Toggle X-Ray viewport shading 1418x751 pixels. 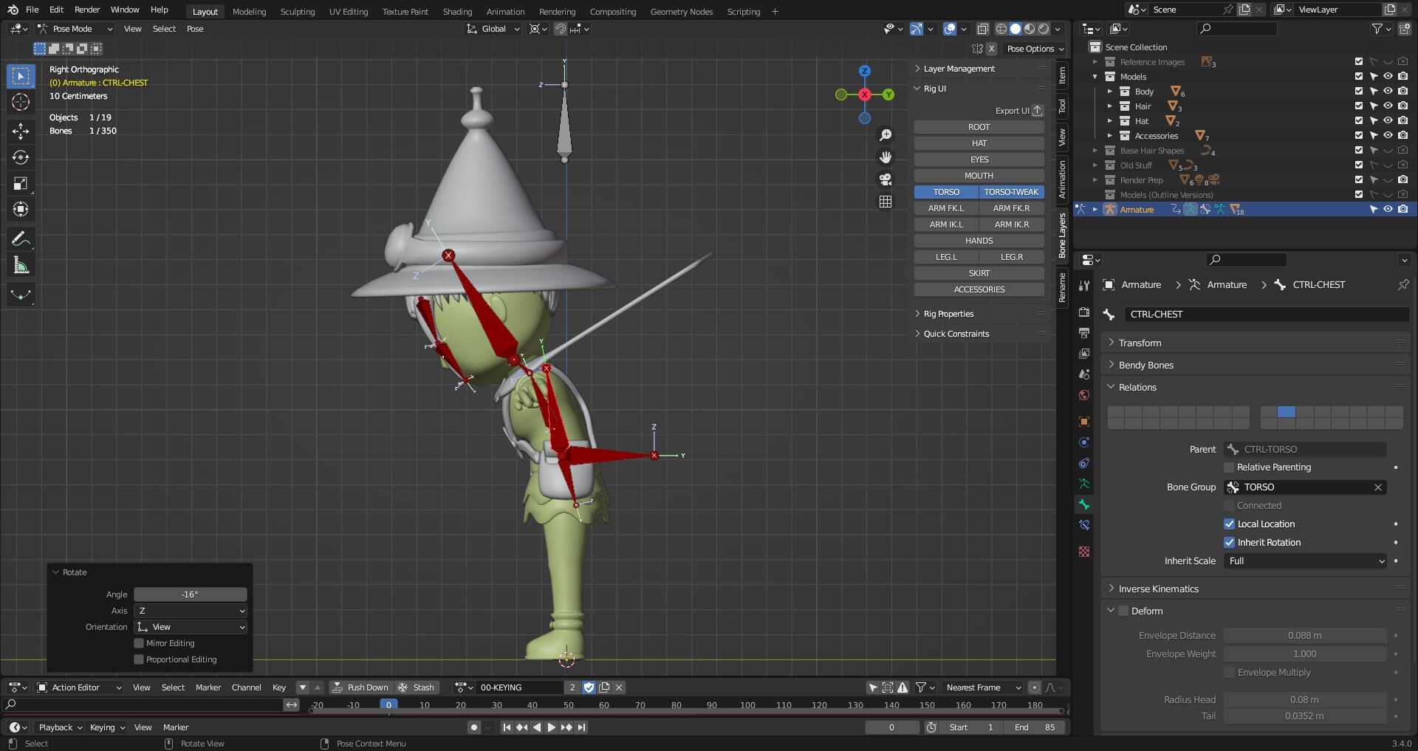coord(983,29)
